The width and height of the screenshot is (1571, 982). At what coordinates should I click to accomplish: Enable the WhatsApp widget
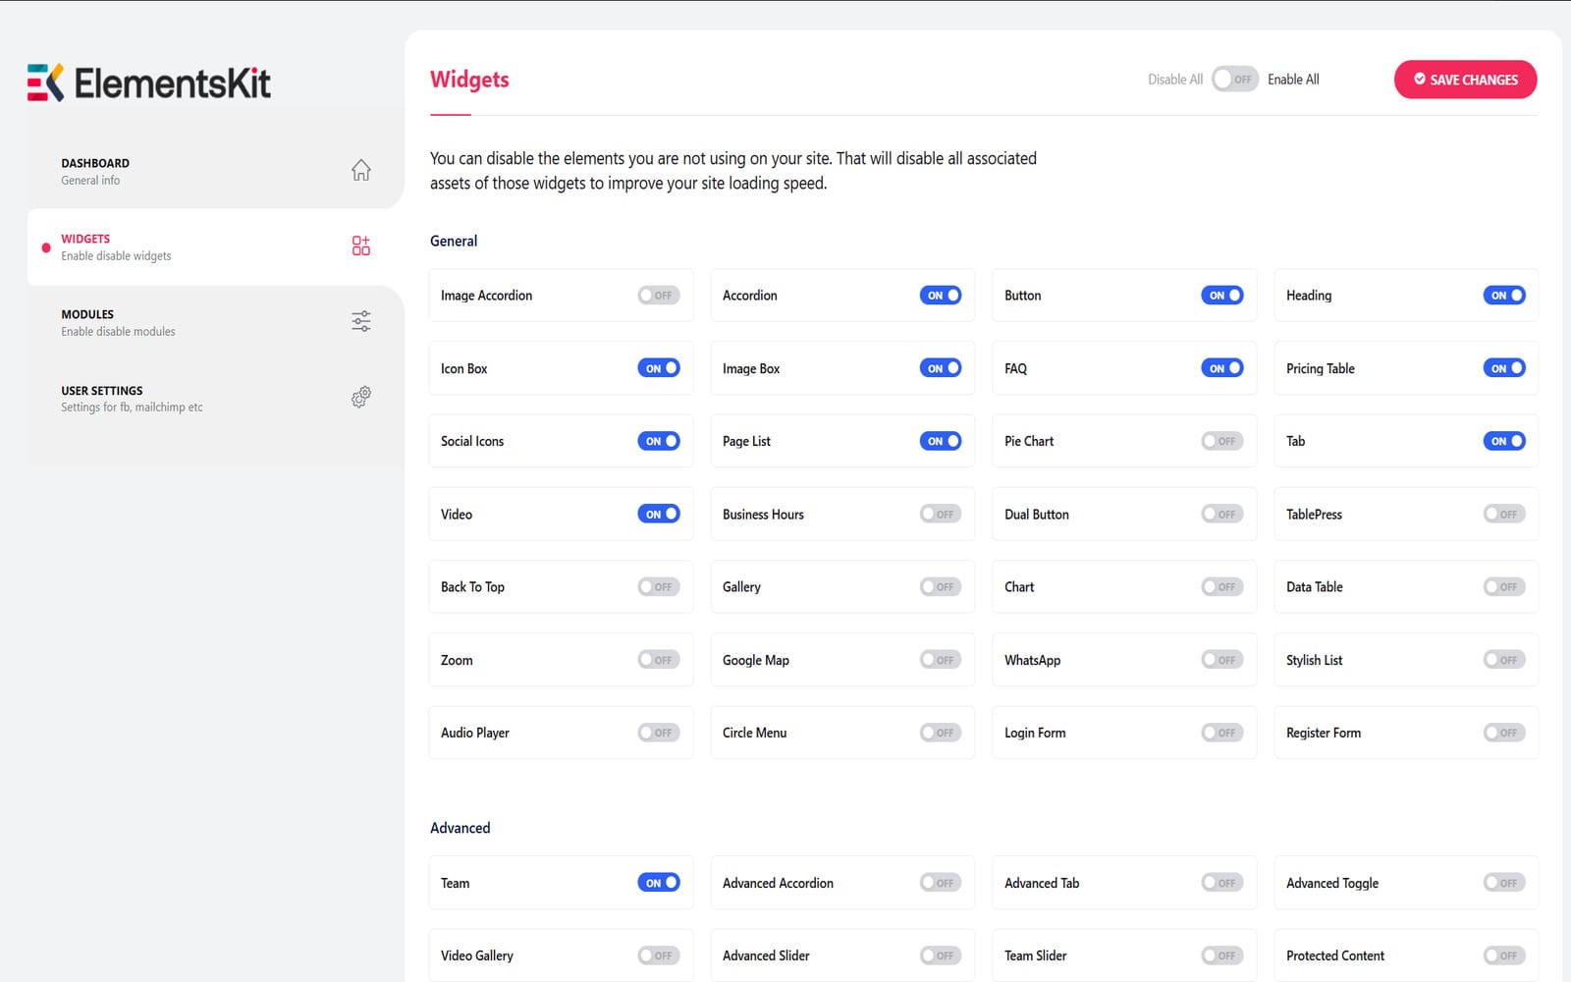click(1222, 660)
